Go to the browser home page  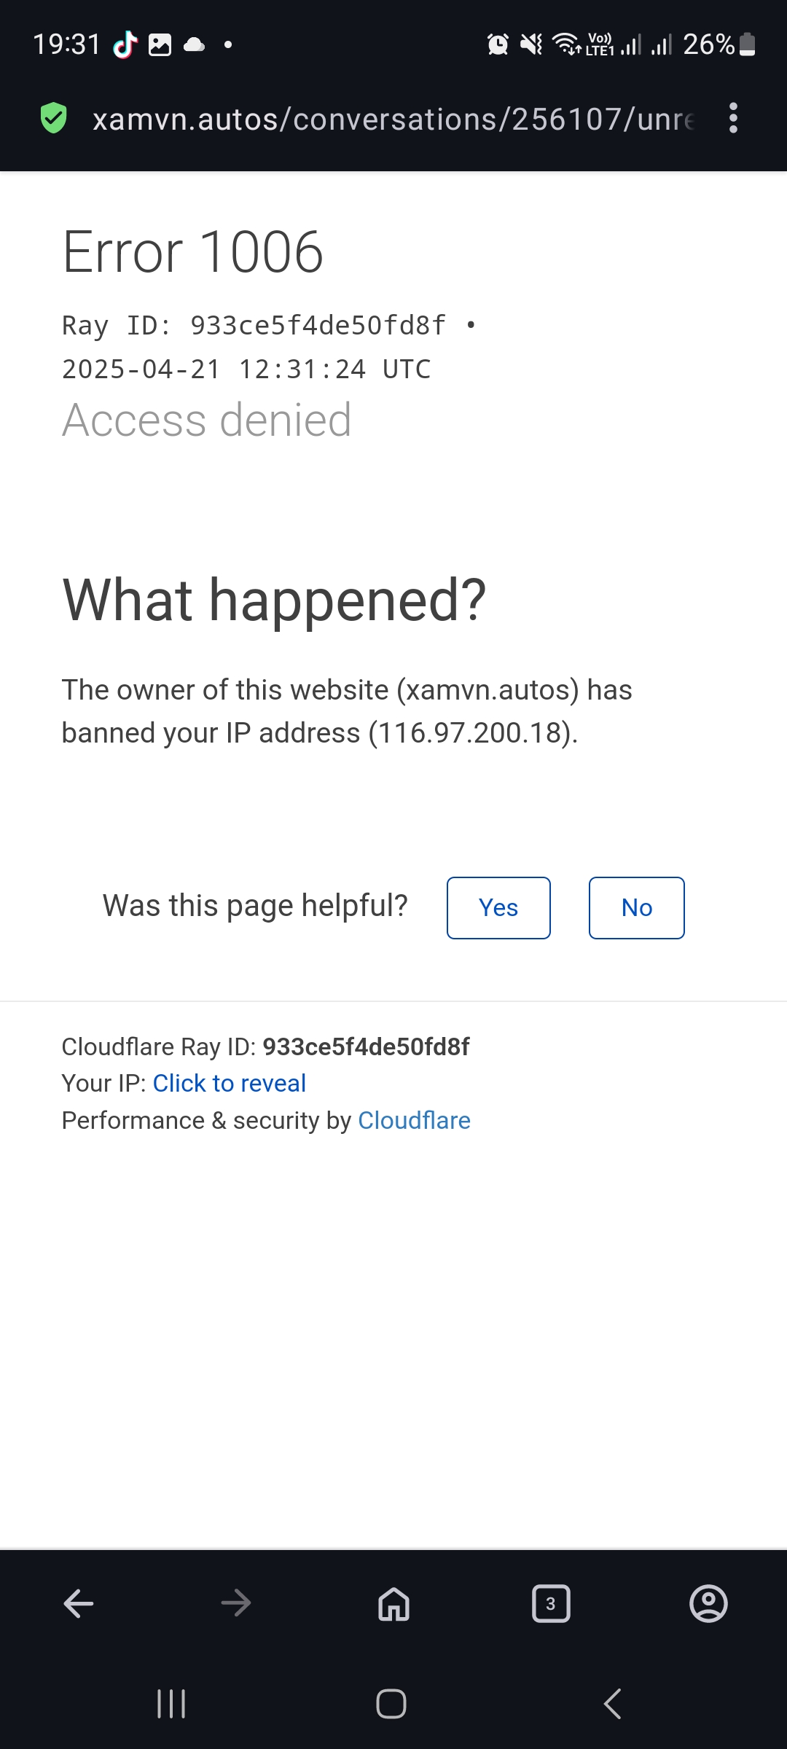(x=393, y=1603)
